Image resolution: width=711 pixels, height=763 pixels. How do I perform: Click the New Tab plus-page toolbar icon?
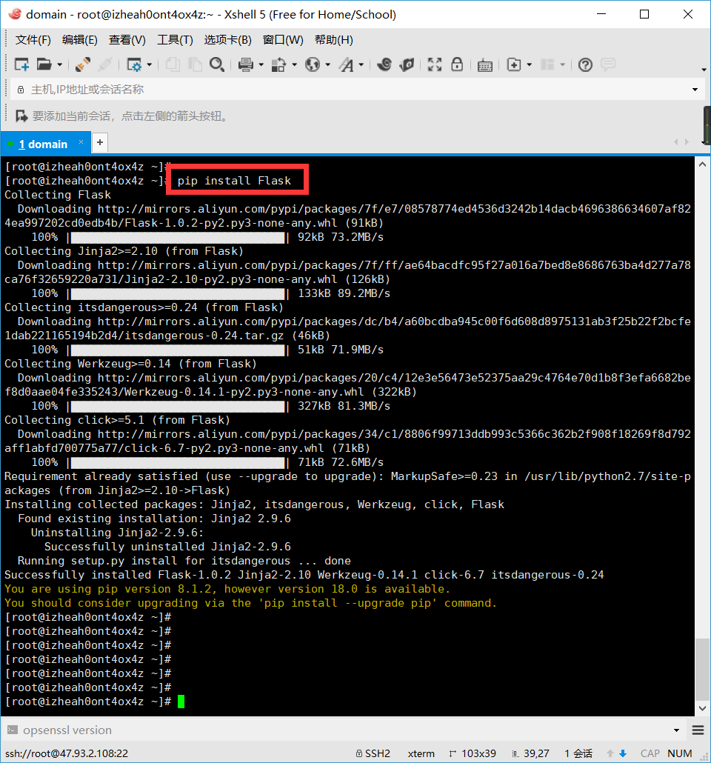514,64
